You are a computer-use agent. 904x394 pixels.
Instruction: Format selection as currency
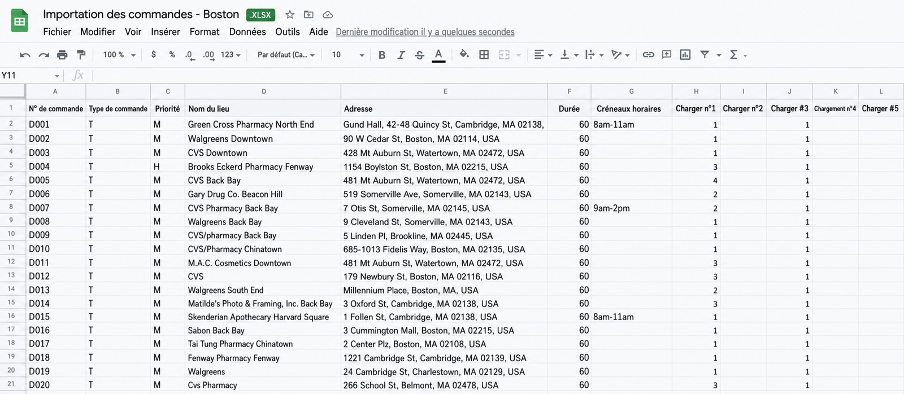pyautogui.click(x=154, y=55)
